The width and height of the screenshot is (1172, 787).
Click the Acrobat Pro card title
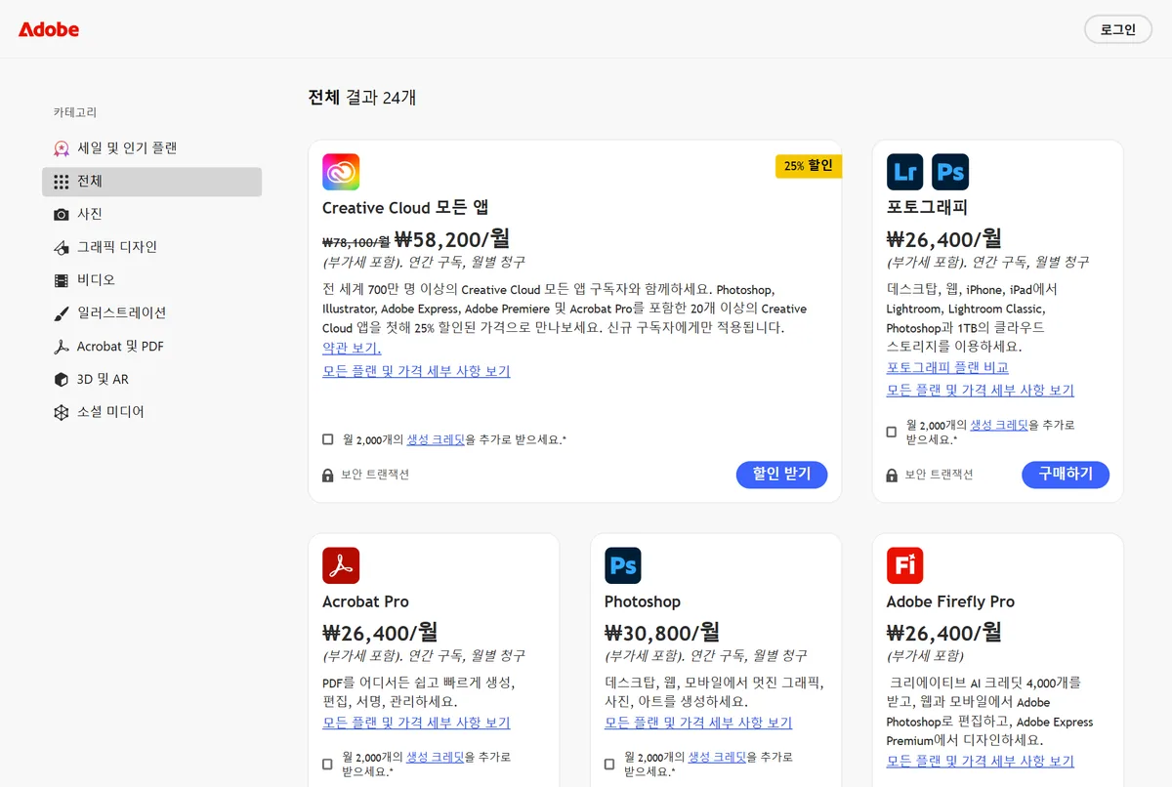[x=365, y=601]
